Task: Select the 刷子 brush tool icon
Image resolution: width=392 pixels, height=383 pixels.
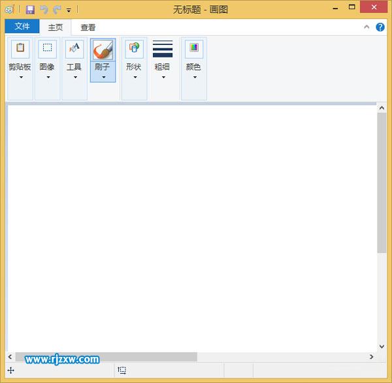Action: (x=103, y=50)
